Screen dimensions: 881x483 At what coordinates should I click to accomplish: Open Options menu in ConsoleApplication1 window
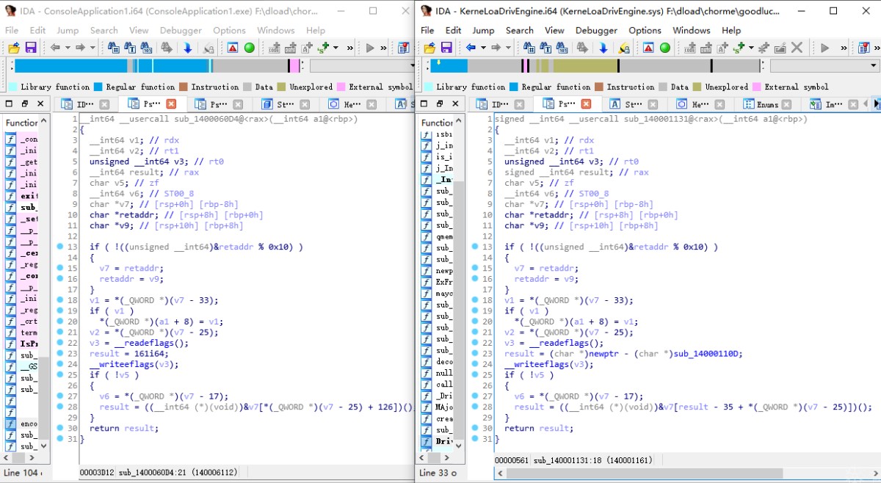pos(229,30)
